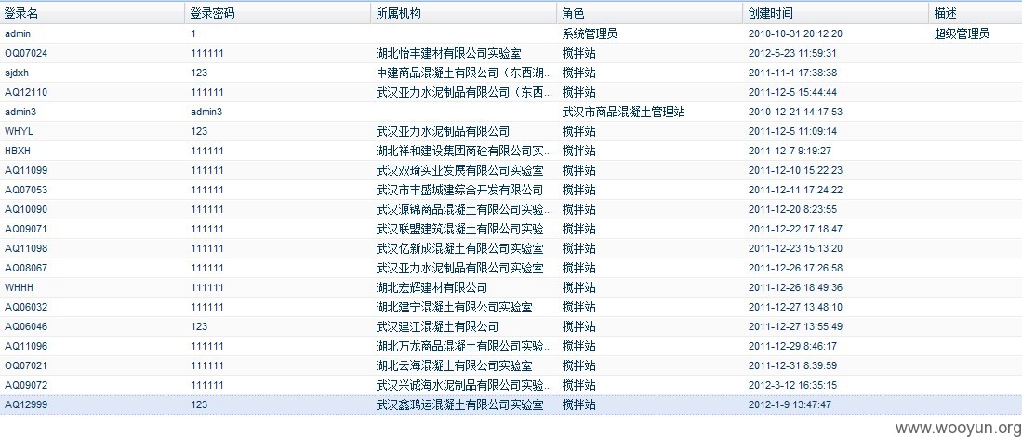This screenshot has width=1022, height=437.
Task: Click the 湖北宏辉建材有限公司 cell
Action: tap(431, 288)
